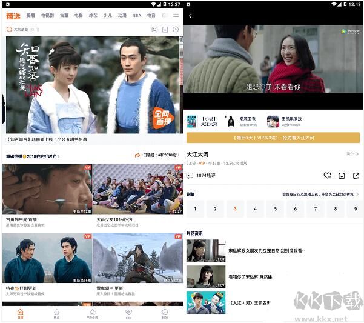Play the 01:59 clip thumbnail
Viewport: 364px width, 323px height.
click(206, 276)
